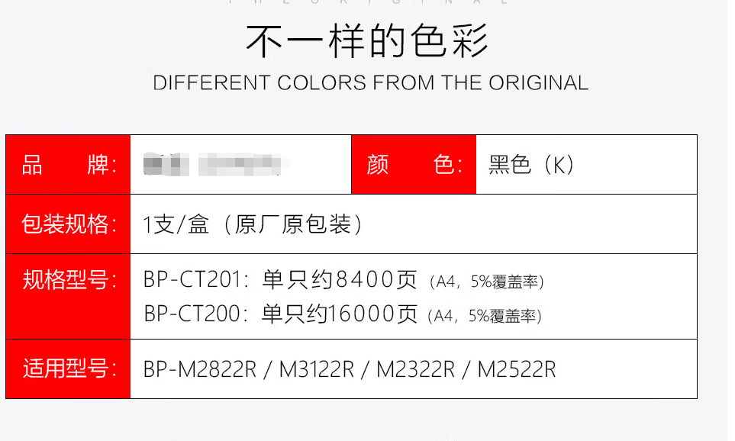The image size is (735, 441).
Task: Select the 包装规格 label cell
Action: pyautogui.click(x=69, y=224)
